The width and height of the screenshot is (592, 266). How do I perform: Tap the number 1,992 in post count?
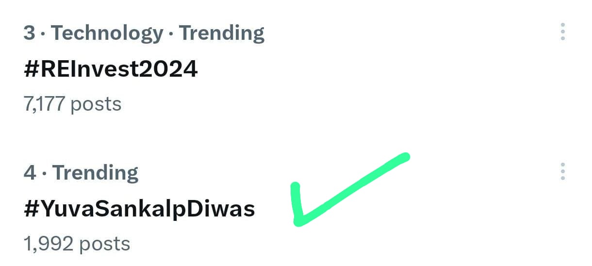click(x=49, y=243)
